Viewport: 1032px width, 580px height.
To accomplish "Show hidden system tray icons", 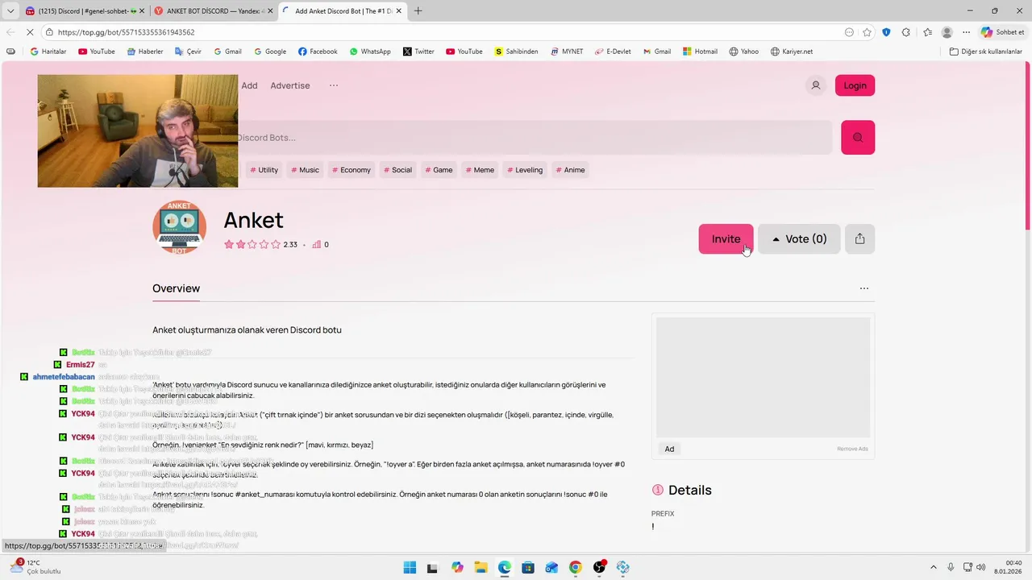I will tap(934, 567).
